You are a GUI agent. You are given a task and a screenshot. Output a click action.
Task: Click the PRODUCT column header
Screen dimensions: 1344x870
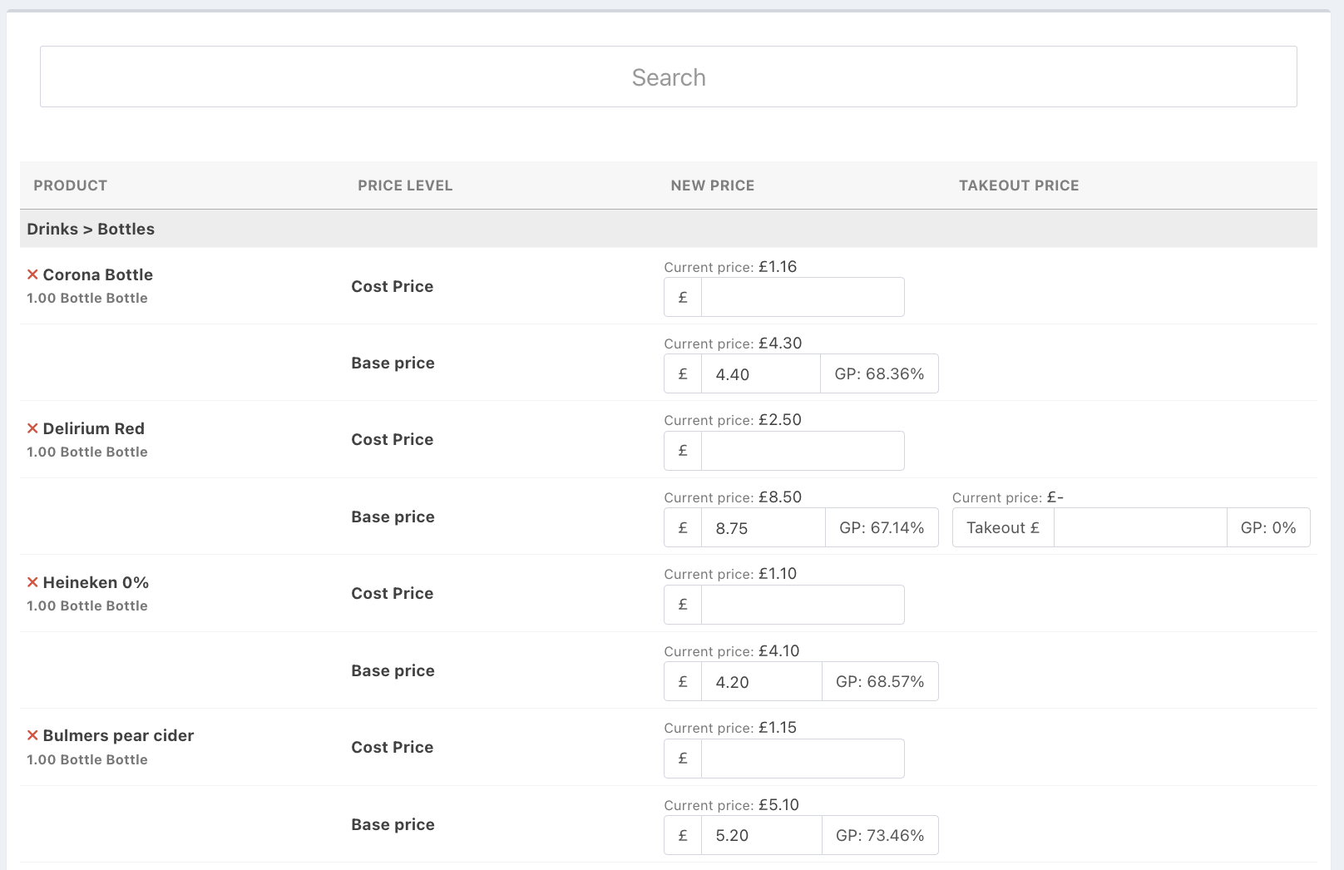71,185
